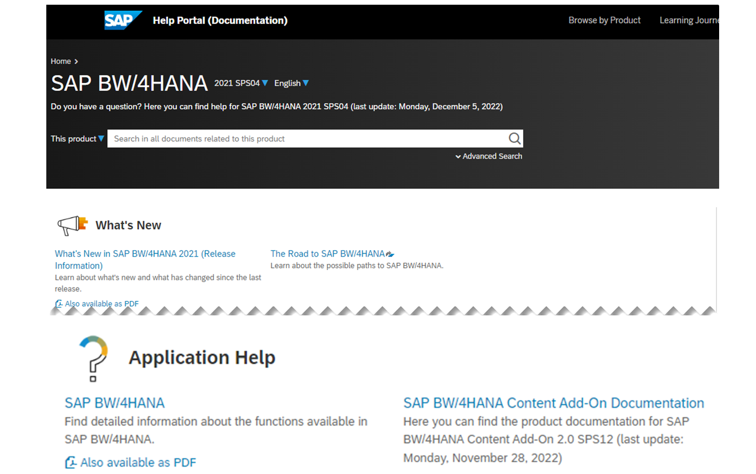
Task: Open Help Portal (Documentation) title link
Action: pos(220,20)
